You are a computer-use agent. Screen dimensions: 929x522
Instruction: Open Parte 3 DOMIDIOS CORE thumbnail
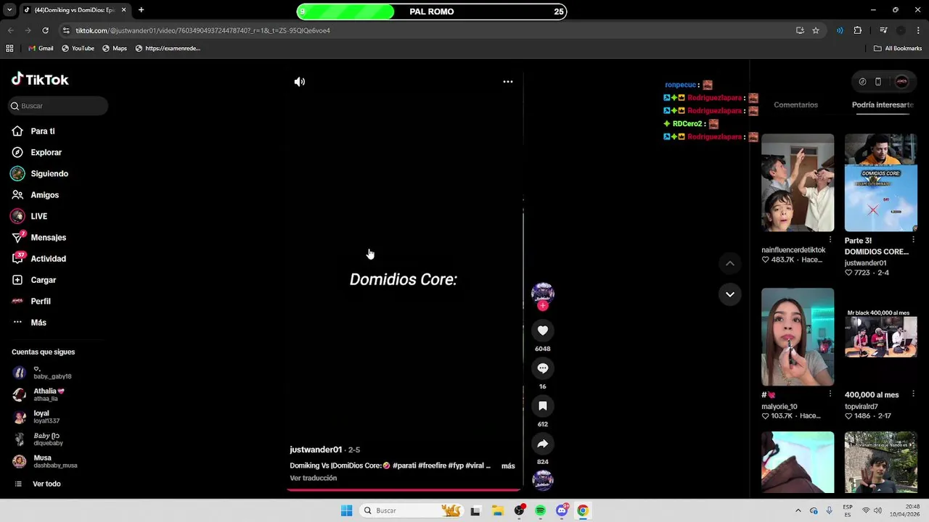[880, 183]
